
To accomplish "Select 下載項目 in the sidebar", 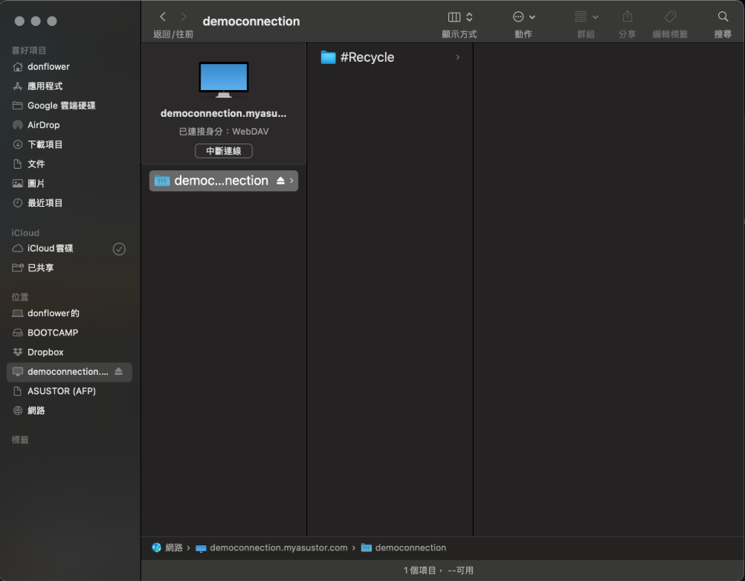I will (x=45, y=144).
